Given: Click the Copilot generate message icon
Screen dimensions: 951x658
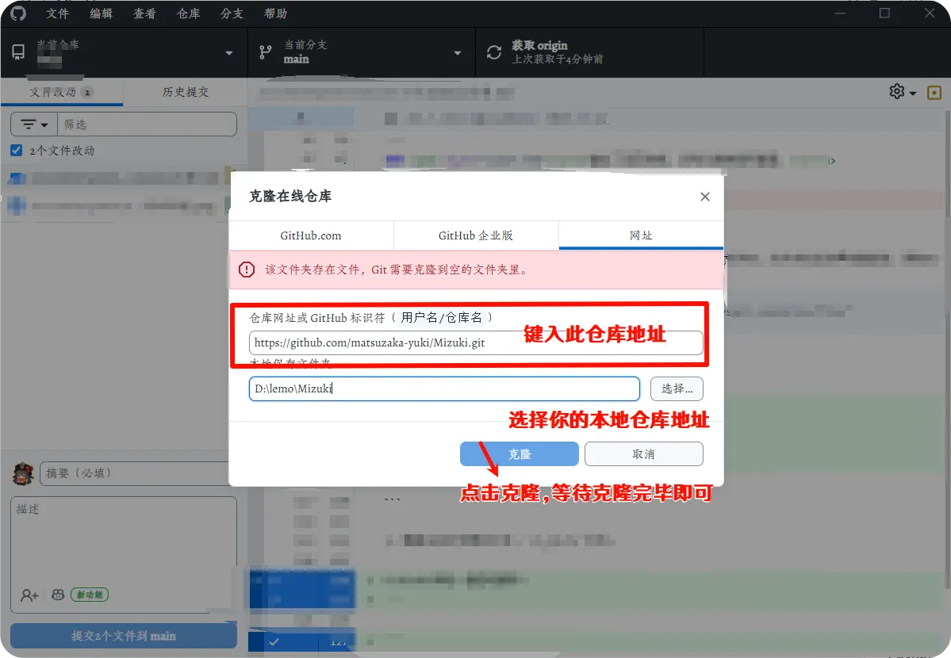Looking at the screenshot, I should point(58,595).
